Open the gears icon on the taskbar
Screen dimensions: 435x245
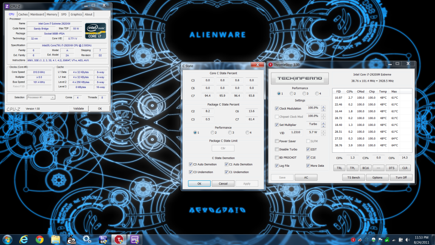tap(87, 239)
